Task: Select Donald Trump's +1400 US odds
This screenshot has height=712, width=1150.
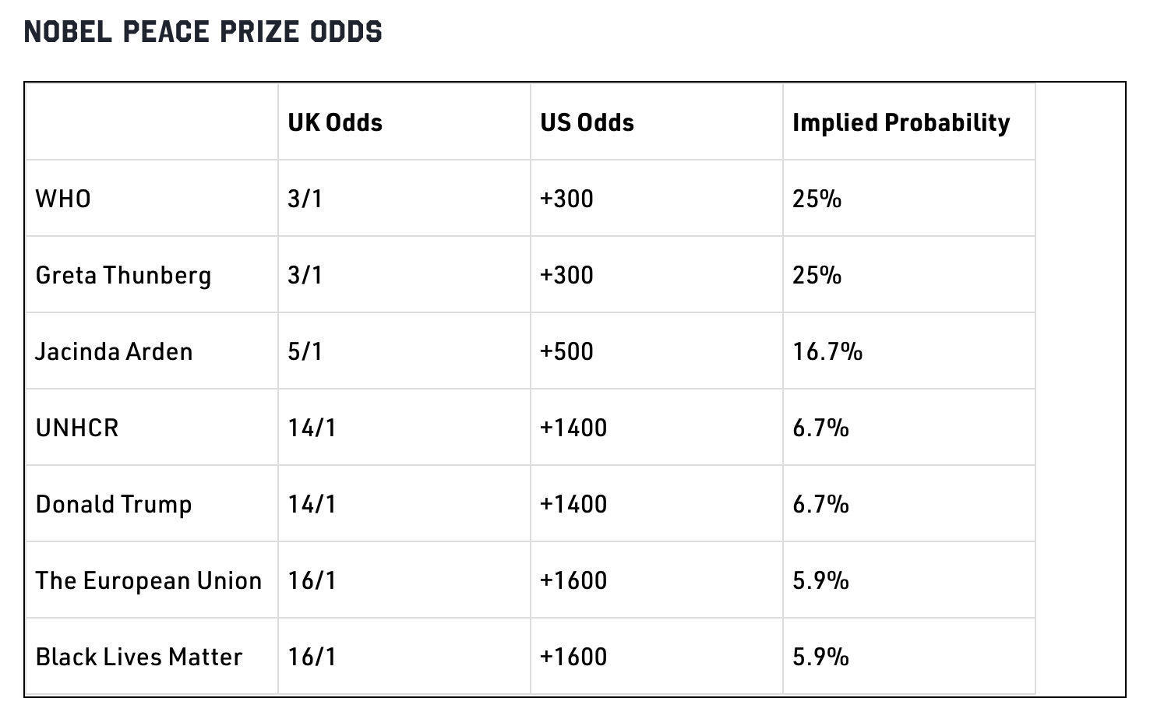Action: 573,504
